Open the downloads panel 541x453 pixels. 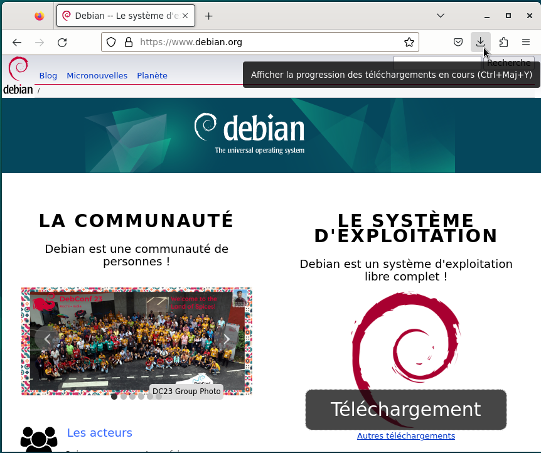pos(481,42)
